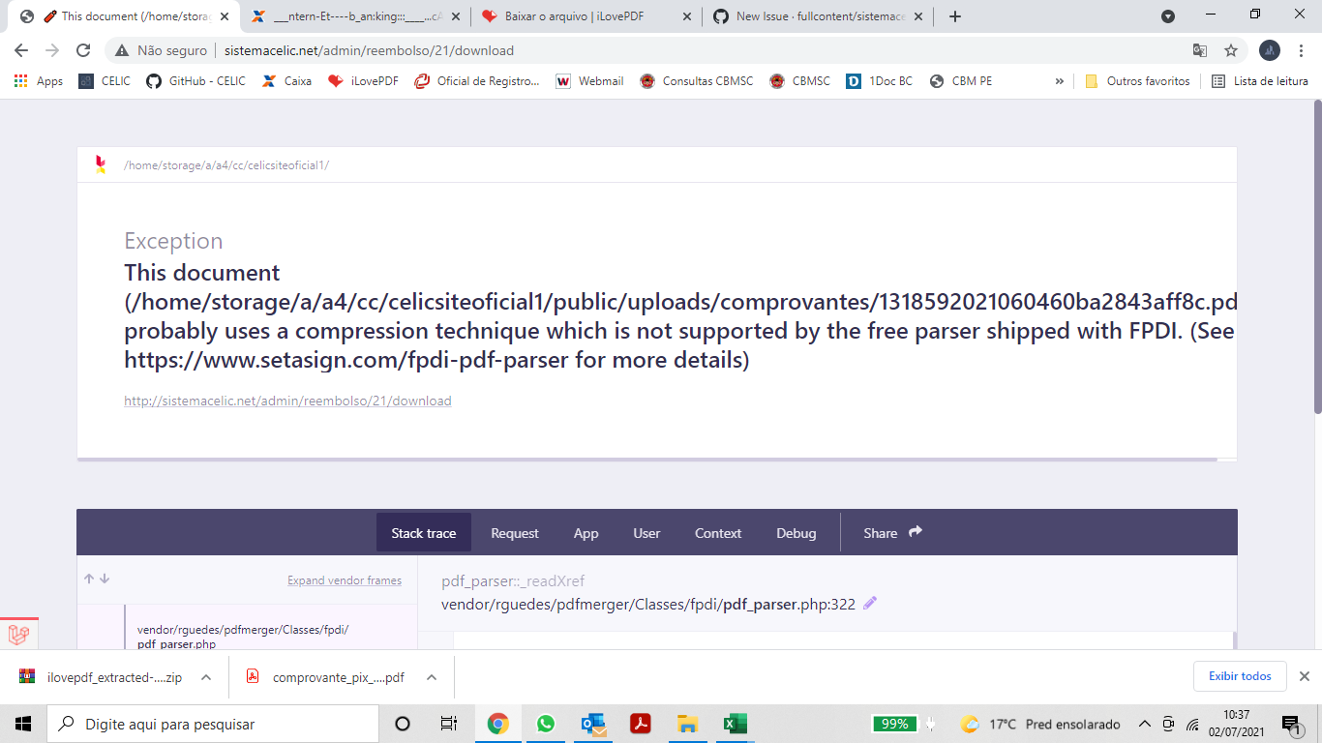Screen dimensions: 1322x743
Task: Open the Chrome apps grid icon
Action: pos(20,81)
